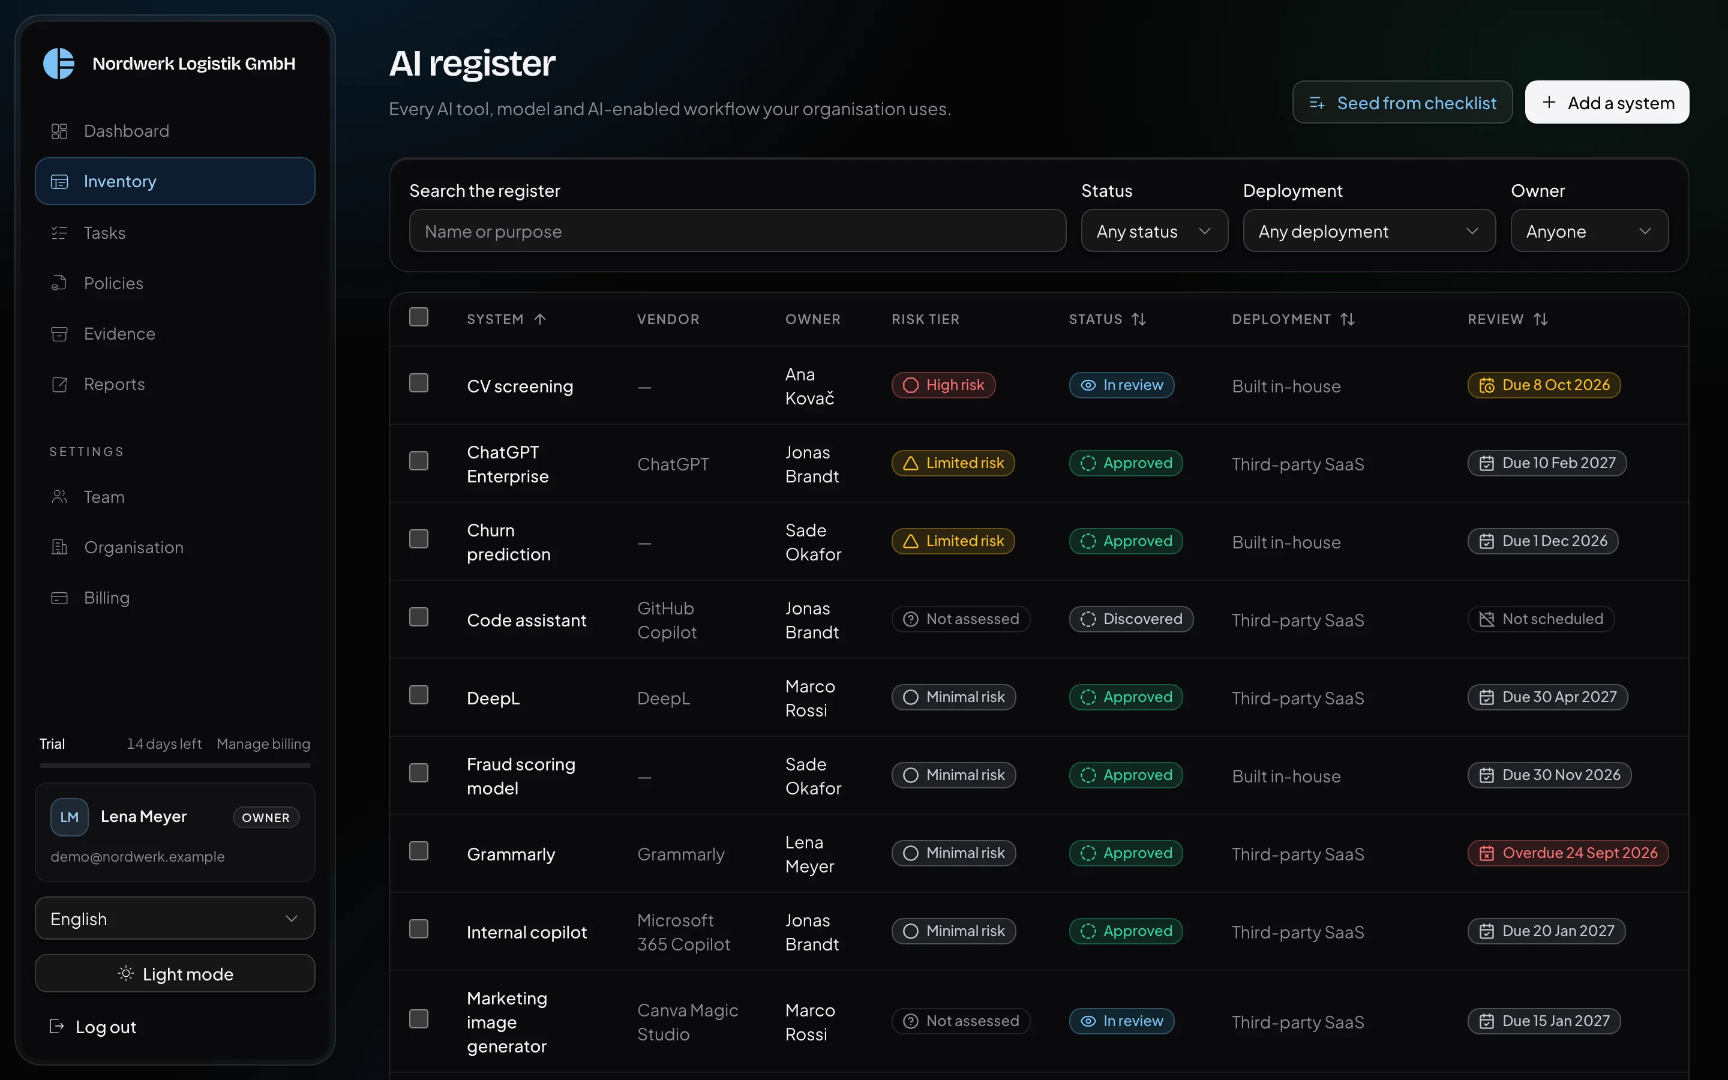
Task: Open the Any status dropdown
Action: tap(1154, 231)
